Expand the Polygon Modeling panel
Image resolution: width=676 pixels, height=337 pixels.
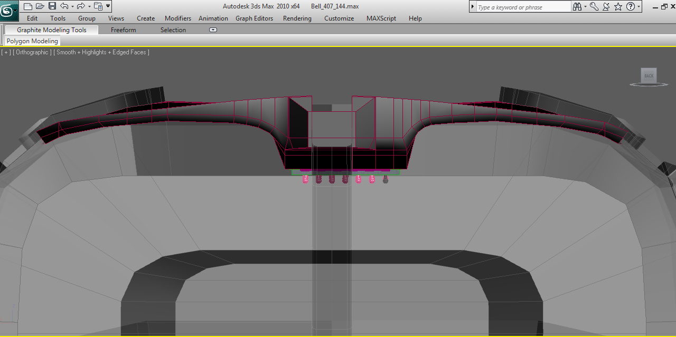pos(32,41)
